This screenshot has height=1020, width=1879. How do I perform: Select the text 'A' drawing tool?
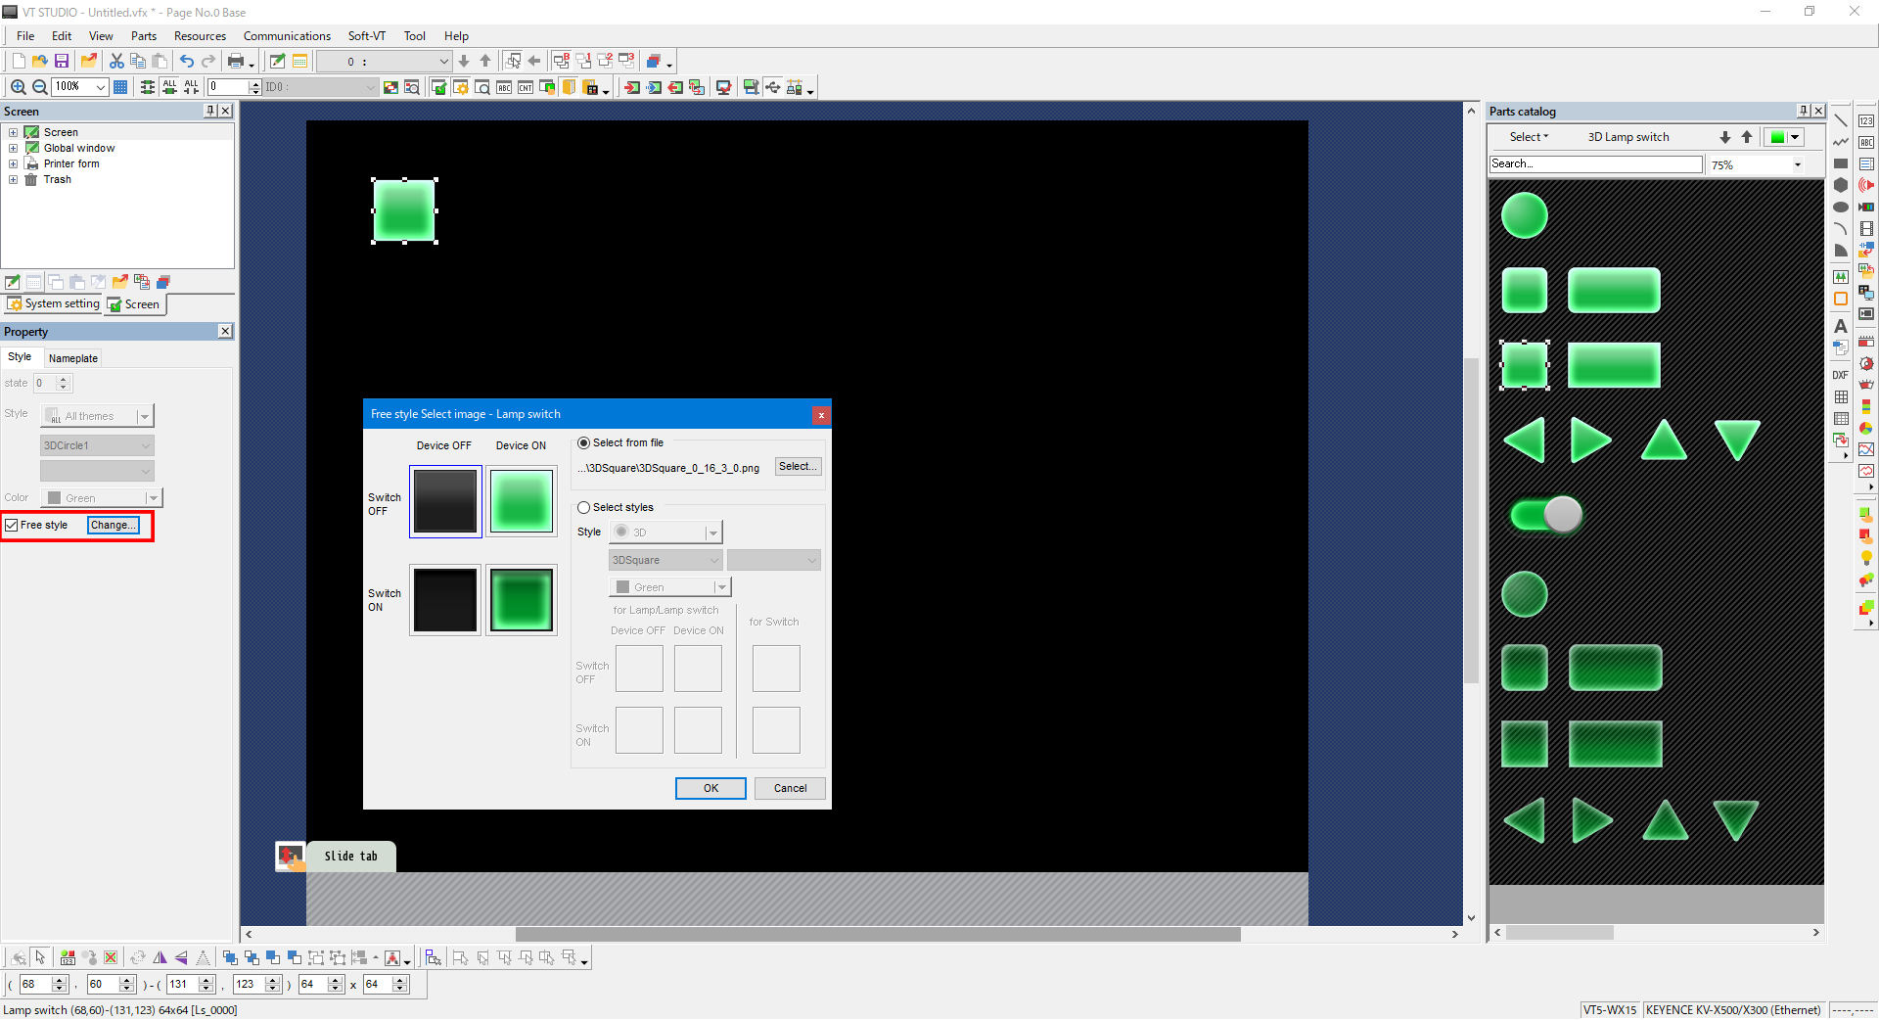tap(1840, 326)
